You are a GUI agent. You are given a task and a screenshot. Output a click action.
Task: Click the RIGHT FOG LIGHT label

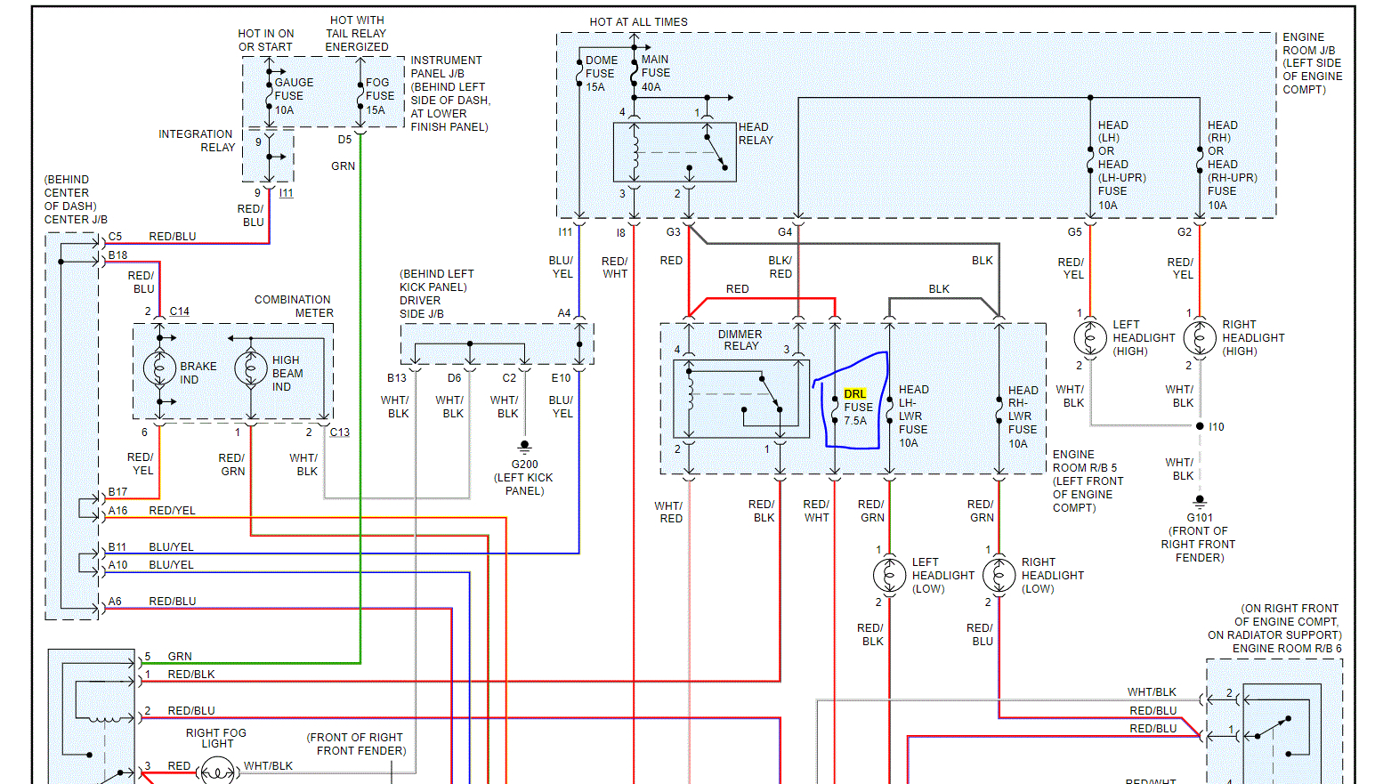coord(216,738)
